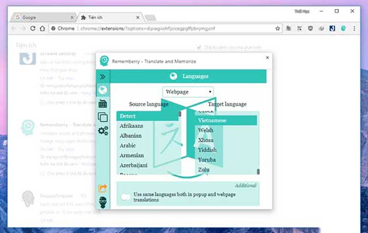Open the Webpage dropdown
This screenshot has height=233, width=368.
188,92
